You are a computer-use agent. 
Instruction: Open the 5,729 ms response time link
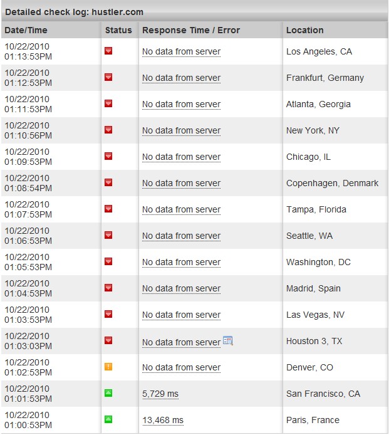point(160,394)
